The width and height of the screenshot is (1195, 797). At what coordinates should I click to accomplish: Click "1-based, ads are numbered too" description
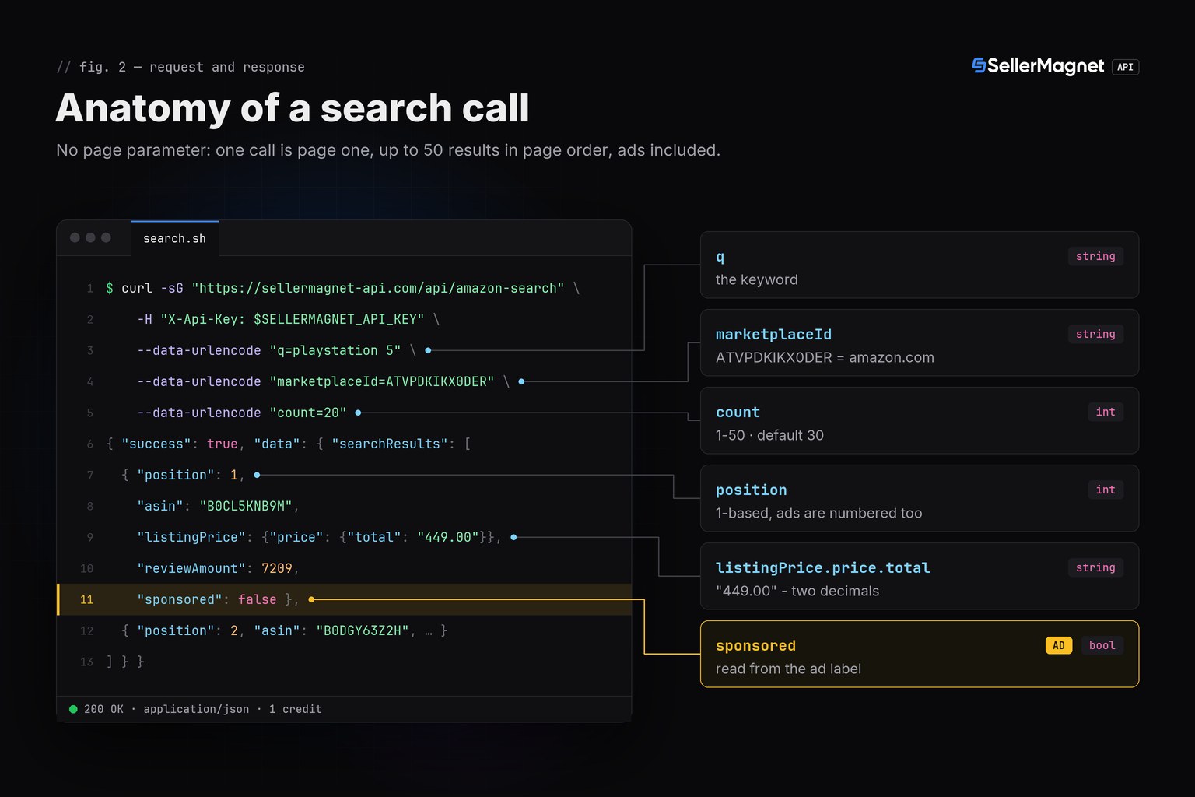818,513
